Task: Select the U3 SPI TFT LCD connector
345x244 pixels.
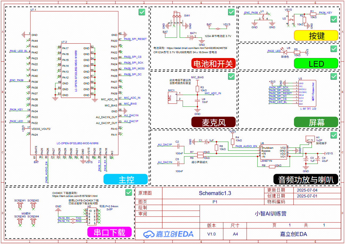Action: (x=307, y=93)
